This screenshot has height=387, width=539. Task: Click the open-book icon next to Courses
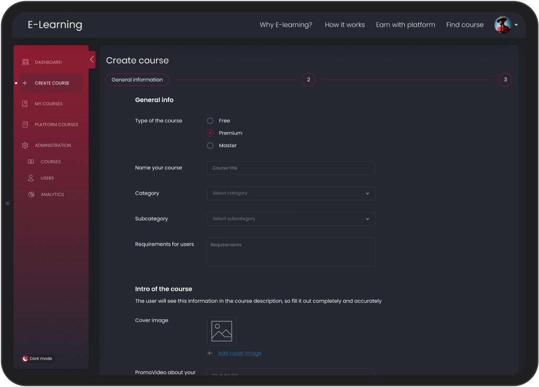click(x=31, y=162)
